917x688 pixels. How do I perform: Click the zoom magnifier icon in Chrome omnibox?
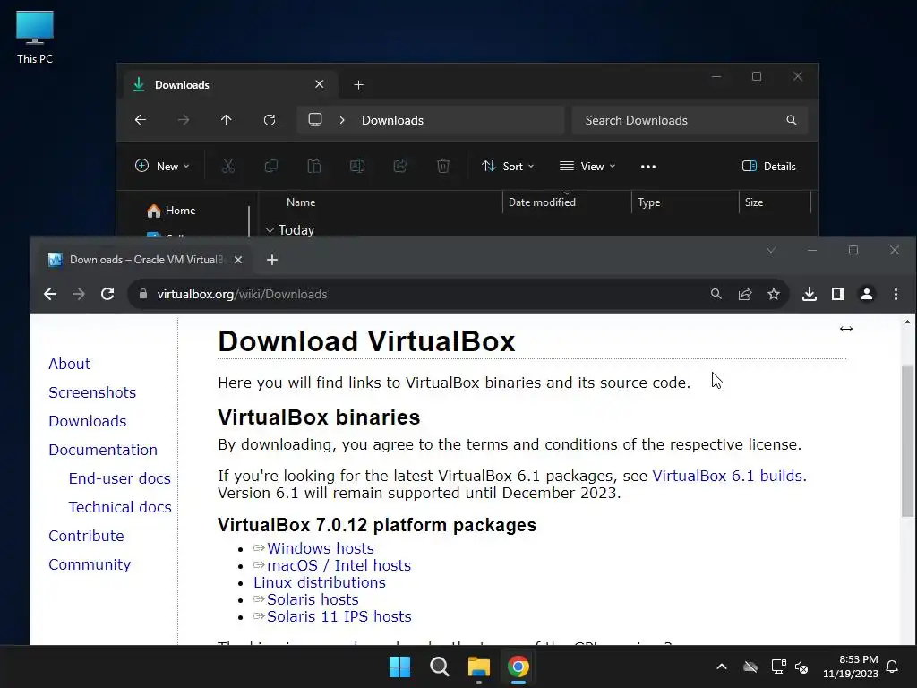(716, 294)
